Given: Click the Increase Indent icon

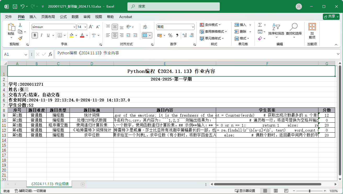Looking at the screenshot, I should pos(135,35).
